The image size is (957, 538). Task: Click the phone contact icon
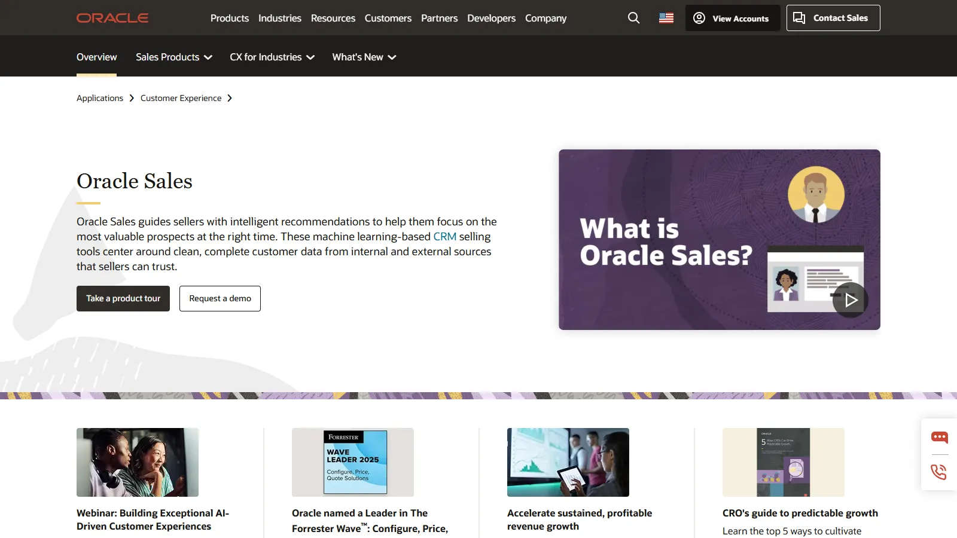coord(938,472)
